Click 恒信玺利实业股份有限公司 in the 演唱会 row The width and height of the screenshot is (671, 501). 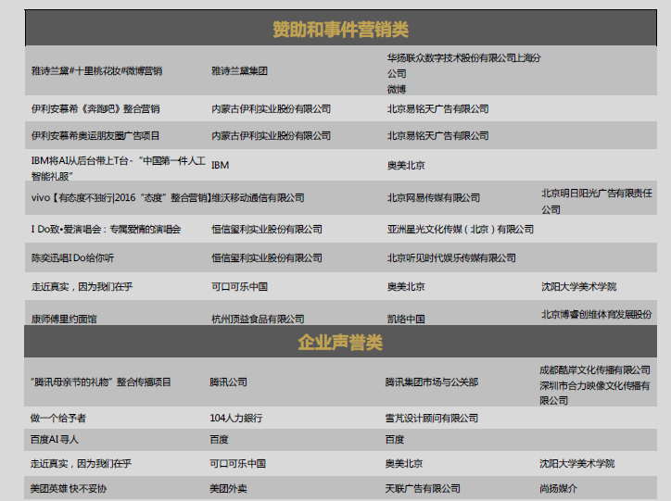tap(267, 230)
